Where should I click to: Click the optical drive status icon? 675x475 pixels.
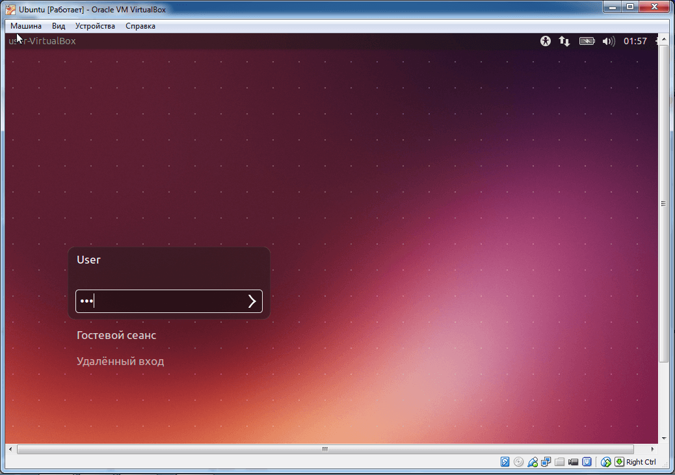[519, 462]
